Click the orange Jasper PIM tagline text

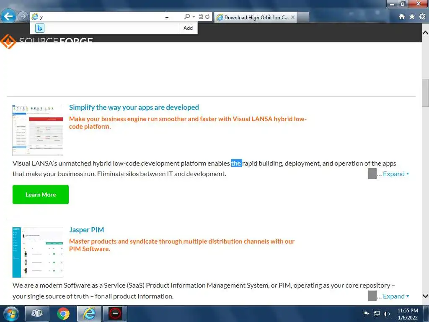[x=182, y=245]
